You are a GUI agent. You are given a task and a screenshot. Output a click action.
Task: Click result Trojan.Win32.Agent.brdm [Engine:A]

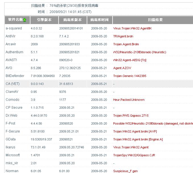138,139
